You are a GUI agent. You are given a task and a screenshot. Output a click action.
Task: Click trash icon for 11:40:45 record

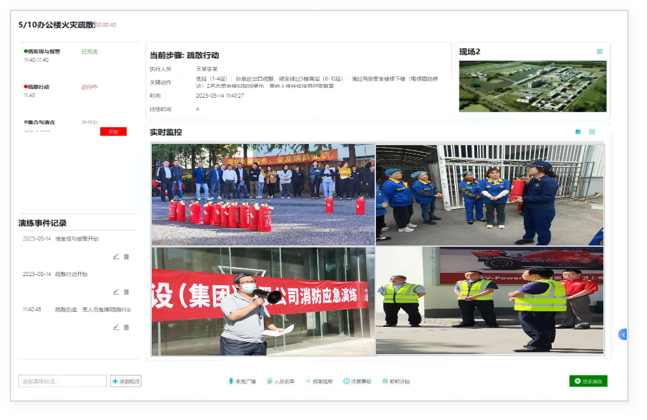point(126,327)
